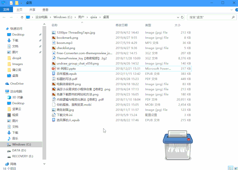
Task: Click the Back navigation arrow
Action: pos(4,17)
